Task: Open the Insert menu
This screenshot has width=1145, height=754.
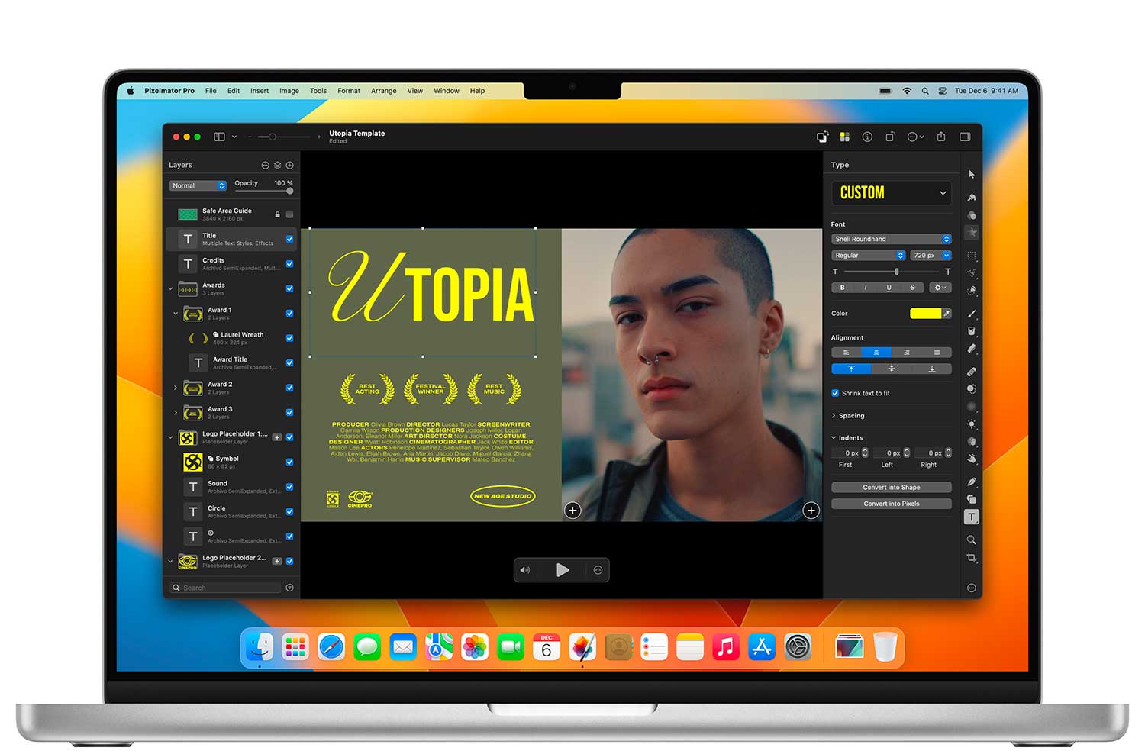Action: (x=260, y=91)
